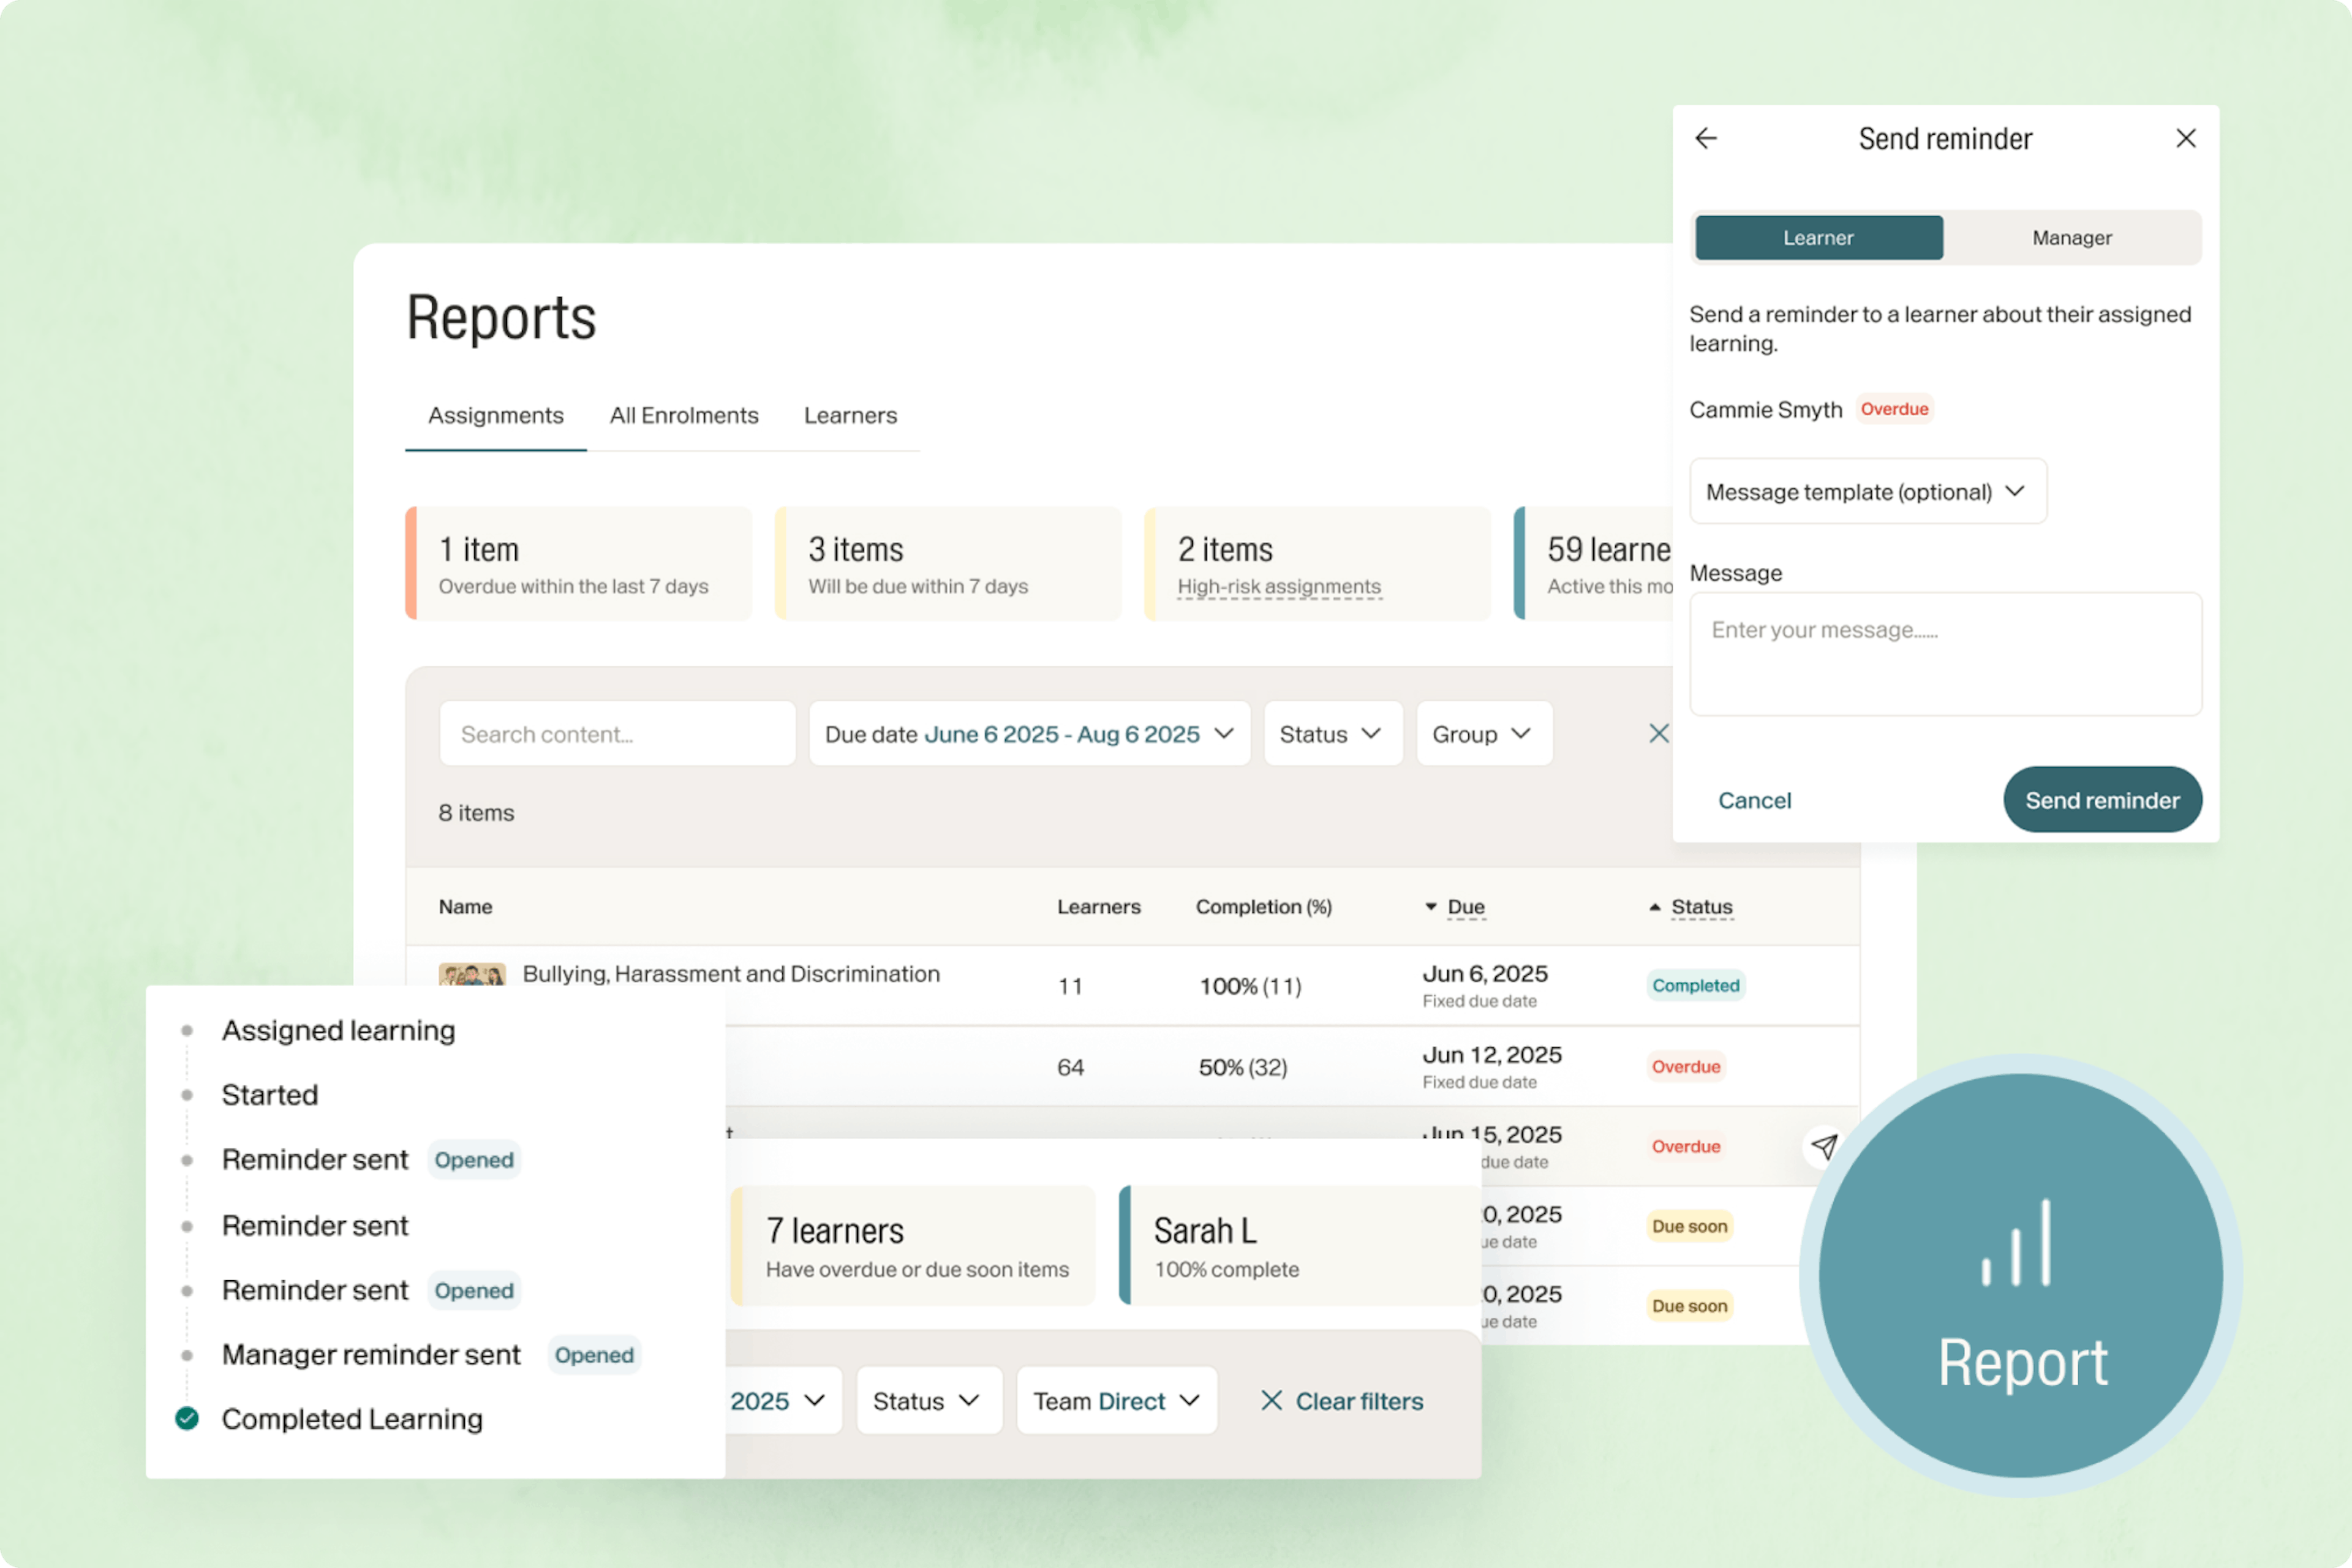Open the Team Direct dropdown

[x=1116, y=1401]
